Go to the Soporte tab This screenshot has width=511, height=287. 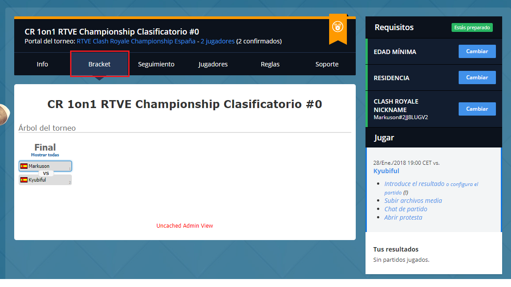(x=327, y=64)
